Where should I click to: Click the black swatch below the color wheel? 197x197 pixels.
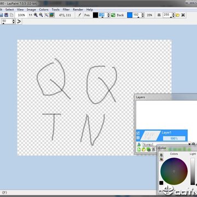click(161, 183)
